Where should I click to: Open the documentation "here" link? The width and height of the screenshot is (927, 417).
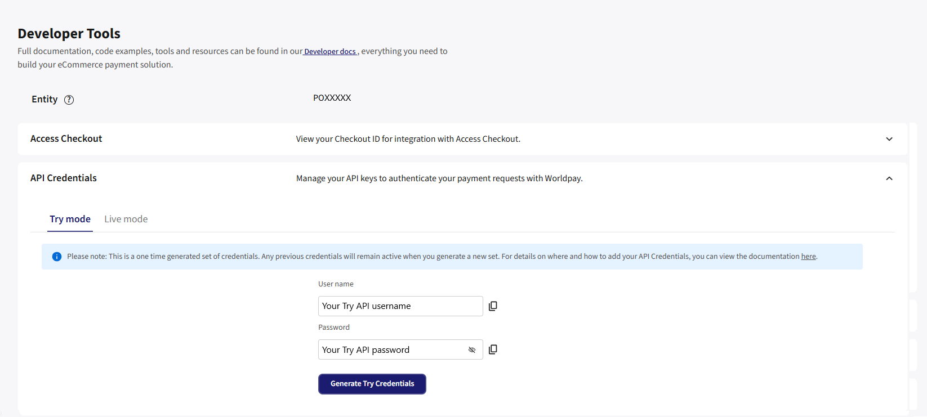click(x=808, y=257)
